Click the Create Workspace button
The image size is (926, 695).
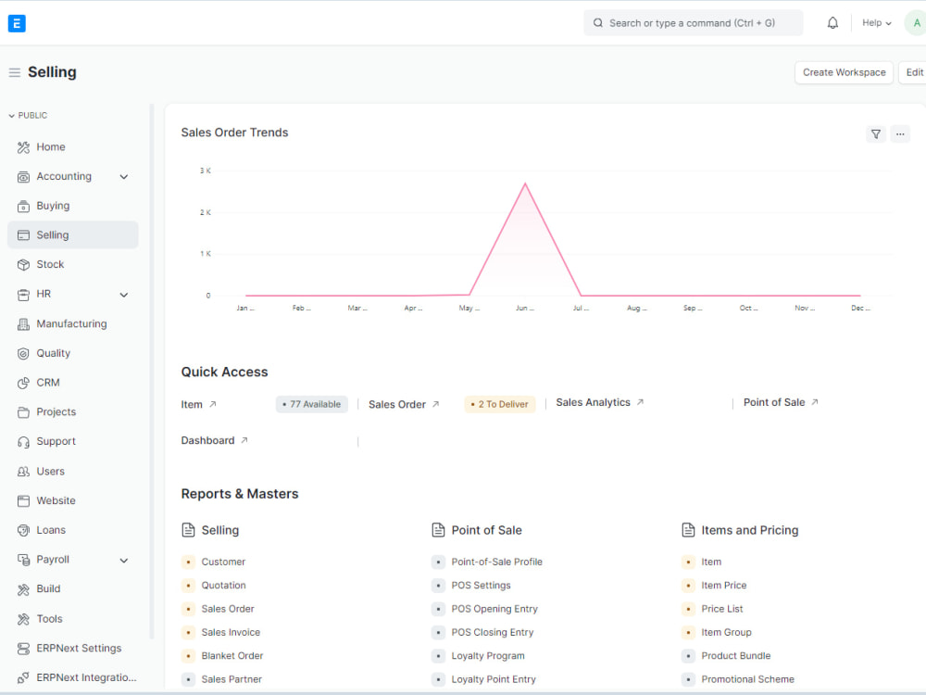click(x=844, y=72)
